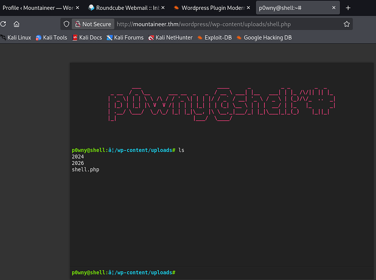Open the Kali NetHunter bookmark
376x280 pixels.
(x=170, y=38)
